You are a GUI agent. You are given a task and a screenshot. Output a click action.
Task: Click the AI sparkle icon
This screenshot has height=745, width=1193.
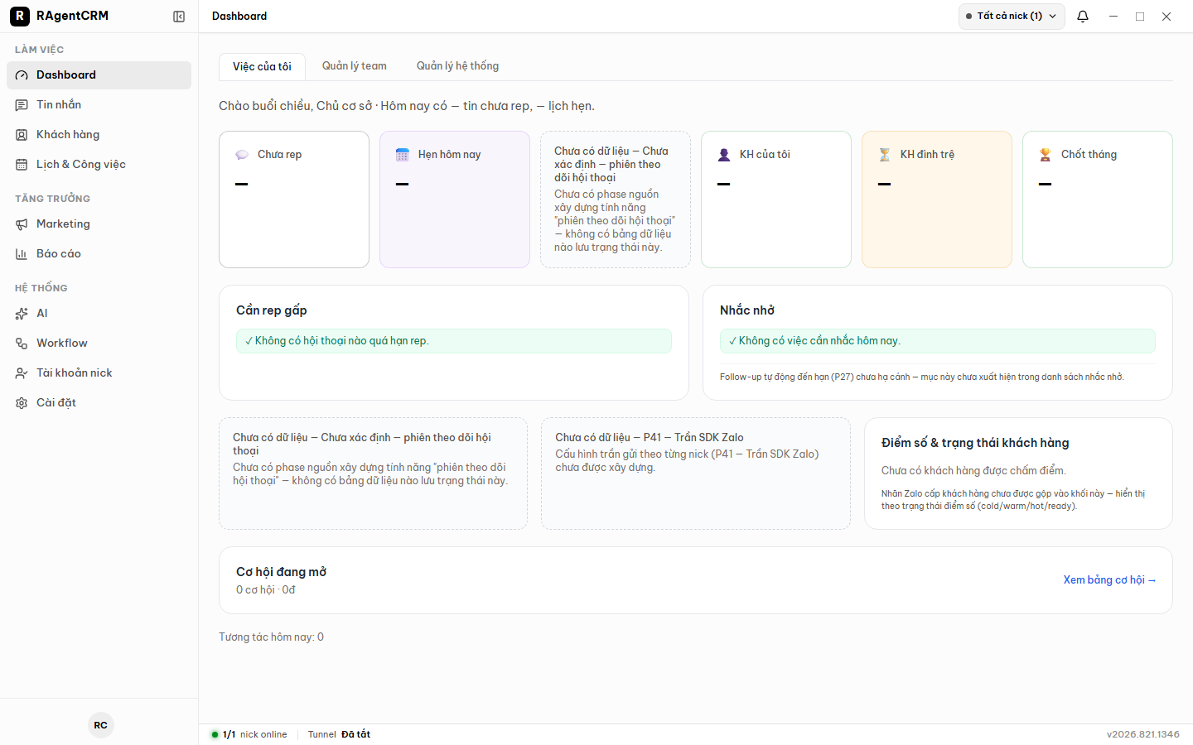[x=22, y=314]
